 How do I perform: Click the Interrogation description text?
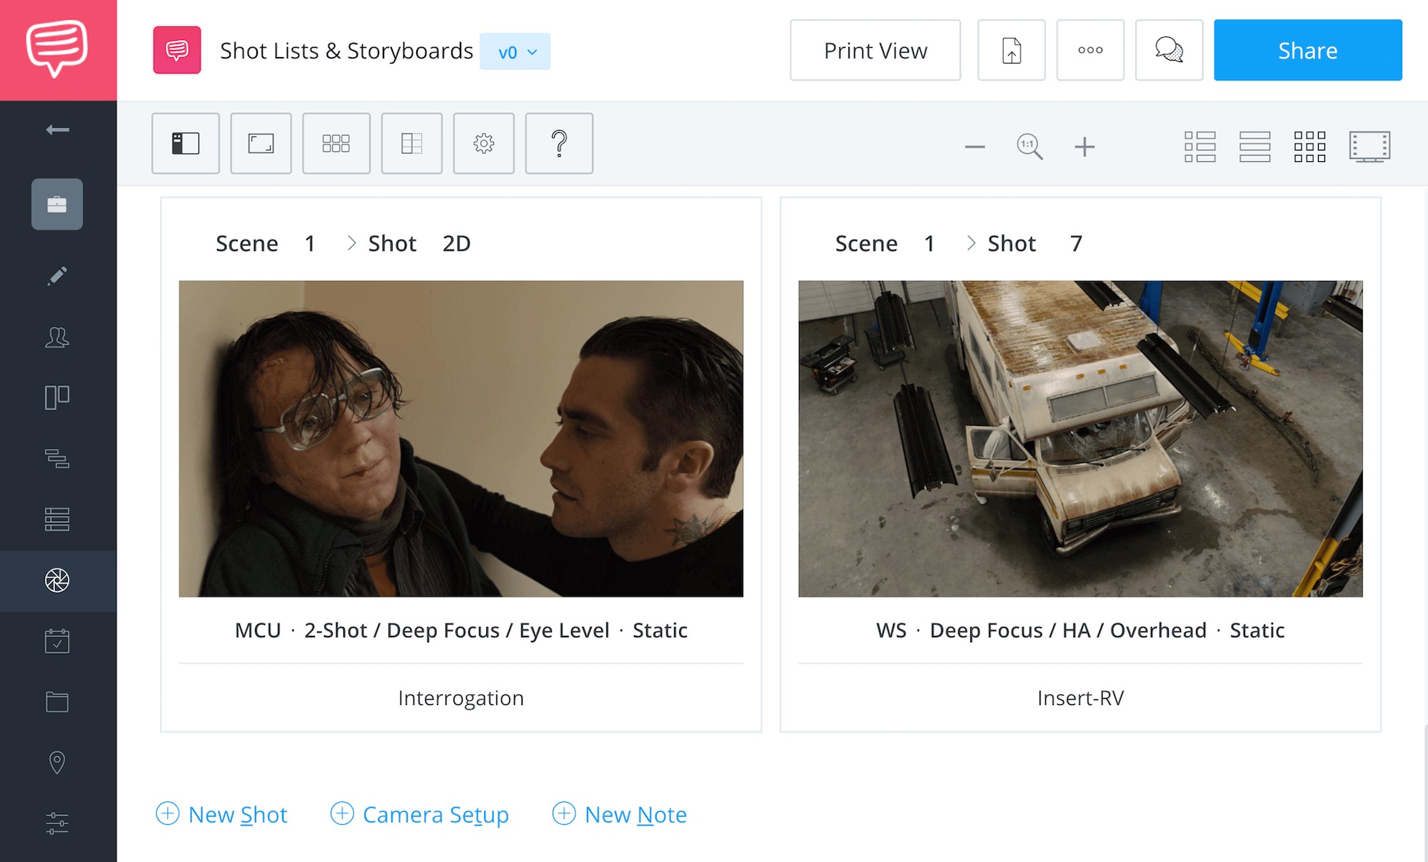pyautogui.click(x=461, y=698)
